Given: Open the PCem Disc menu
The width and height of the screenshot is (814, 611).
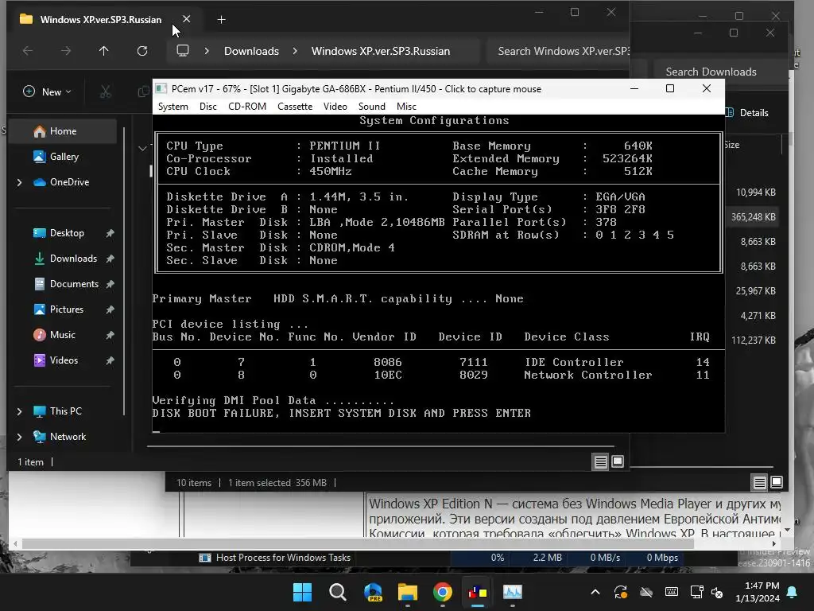Looking at the screenshot, I should 207,107.
